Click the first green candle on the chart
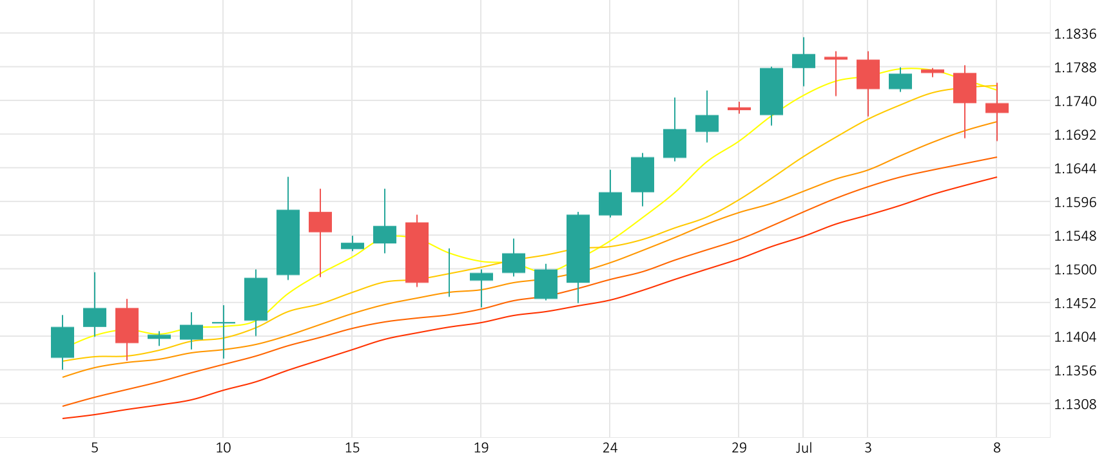Viewport: 1115px width, 470px height. [63, 342]
